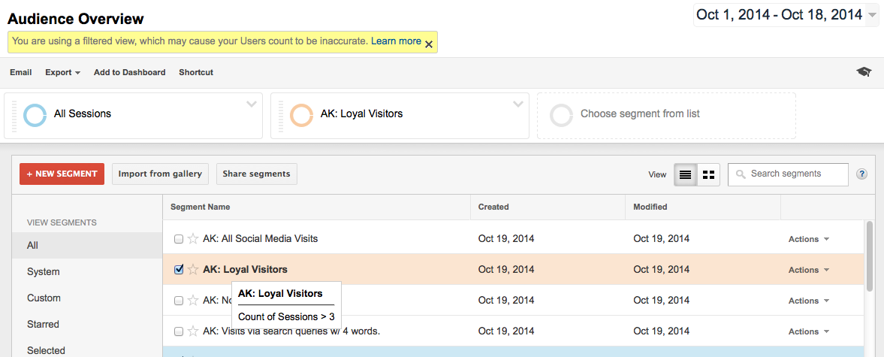Expand the Export dropdown menu
Screen dimensions: 884x357
tap(63, 72)
